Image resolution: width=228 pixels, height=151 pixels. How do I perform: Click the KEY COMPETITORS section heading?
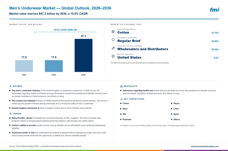(x=134, y=99)
